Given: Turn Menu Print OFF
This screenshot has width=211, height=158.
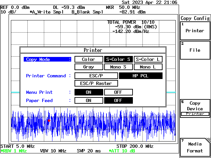Looking at the screenshot, I should pyautogui.click(x=118, y=92).
